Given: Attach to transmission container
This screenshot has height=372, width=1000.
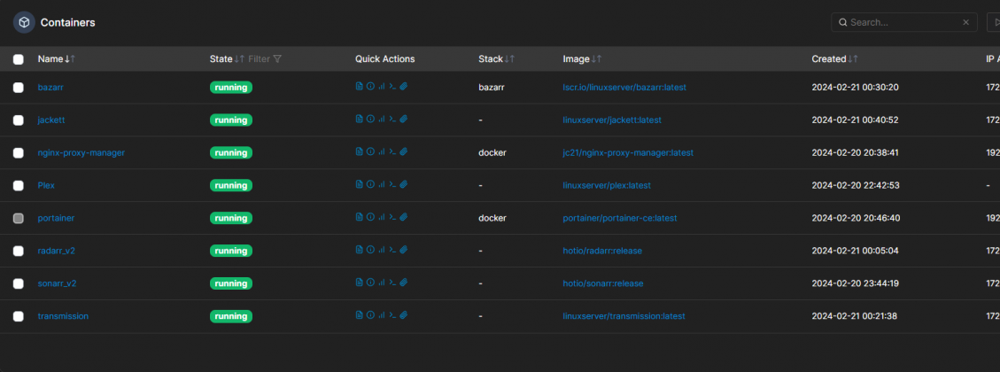Looking at the screenshot, I should pos(404,314).
